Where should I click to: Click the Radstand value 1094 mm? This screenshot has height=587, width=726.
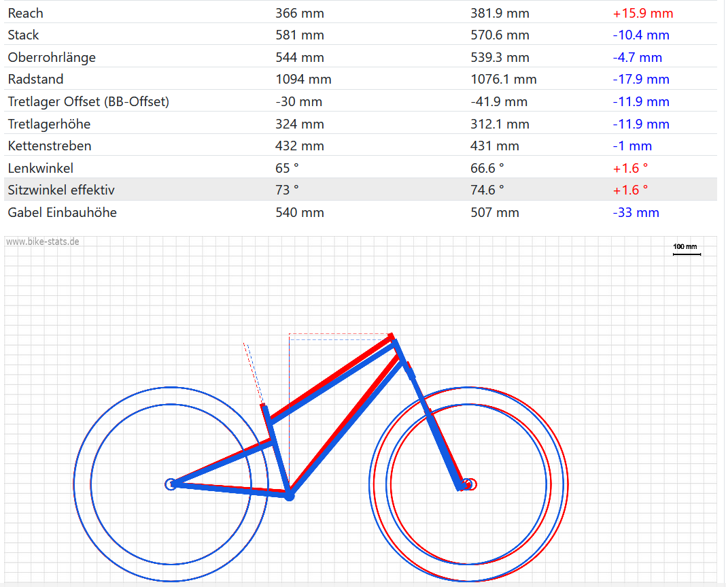tap(303, 80)
